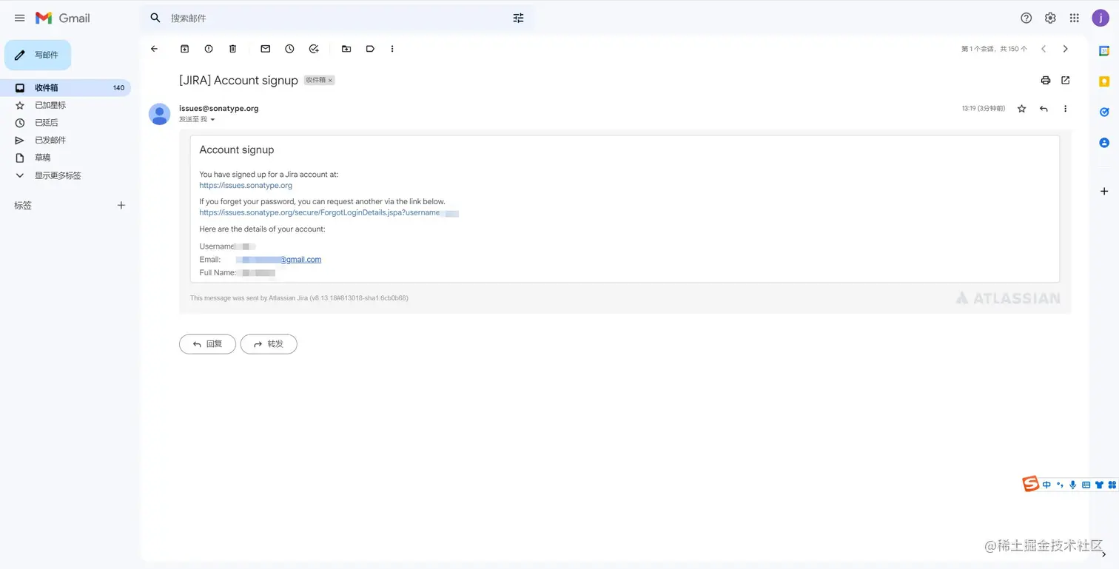Click the Sogou input method 'S' icon
This screenshot has height=569, width=1119.
point(1031,485)
